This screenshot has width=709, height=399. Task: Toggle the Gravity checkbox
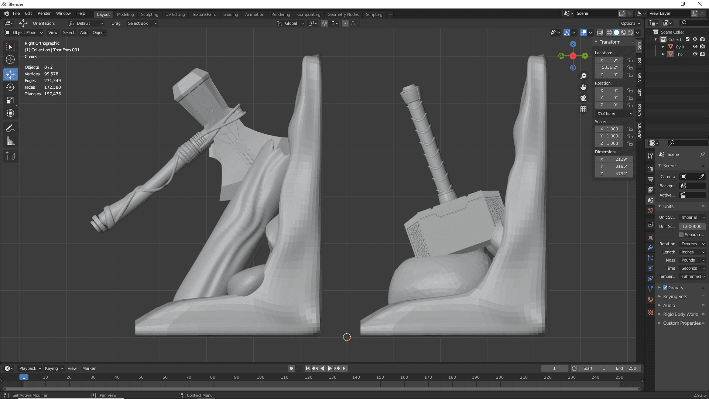pos(665,287)
